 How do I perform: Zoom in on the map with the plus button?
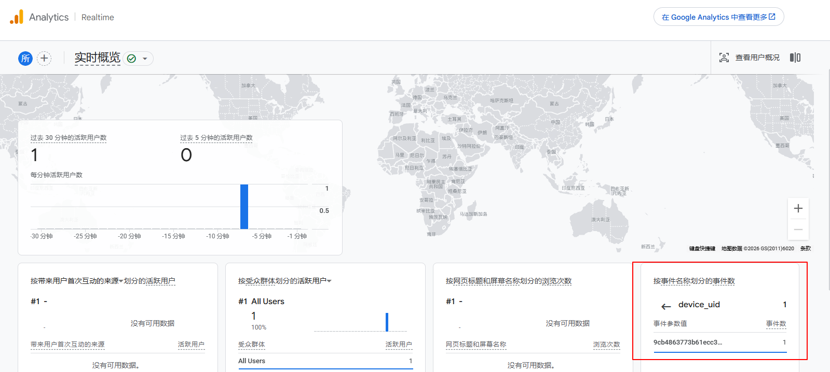(x=798, y=208)
